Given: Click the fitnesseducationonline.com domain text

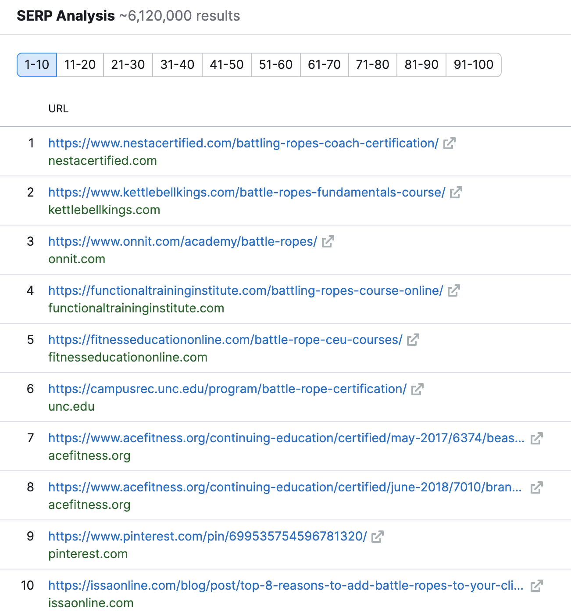Looking at the screenshot, I should point(128,357).
